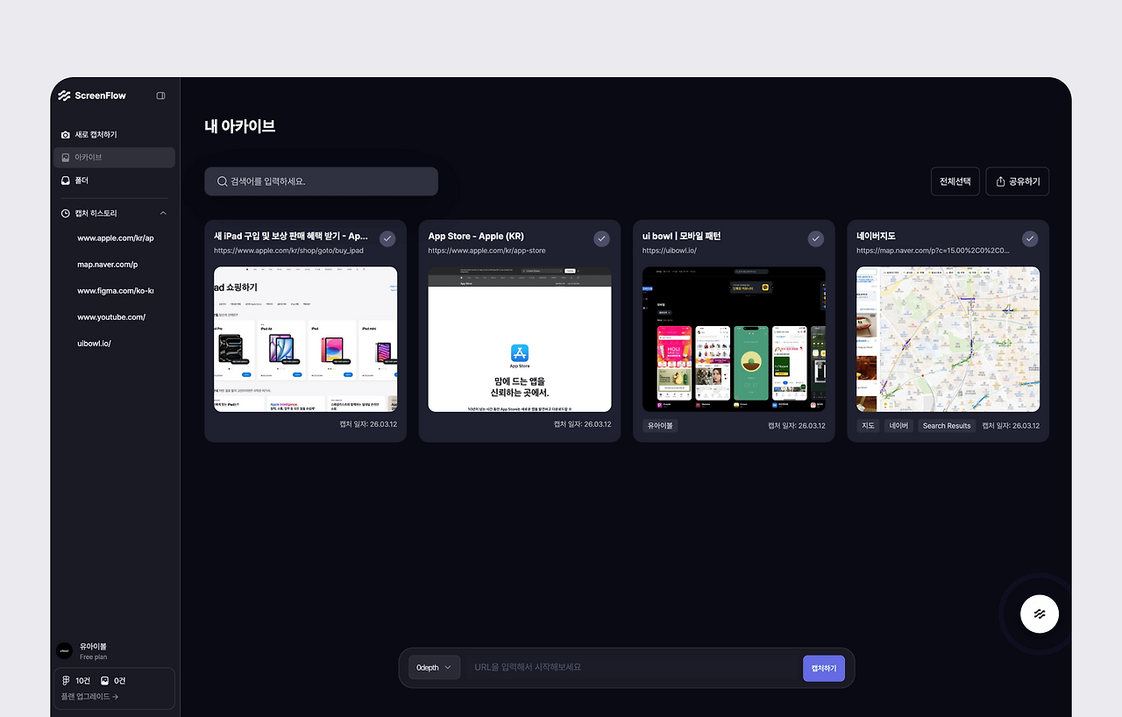
Task: Open the floating ScreenFlow round button
Action: point(1040,614)
